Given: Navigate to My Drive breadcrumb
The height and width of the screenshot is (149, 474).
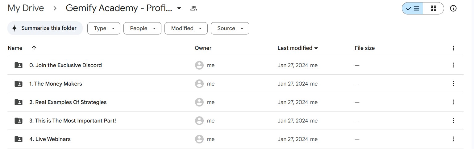Looking at the screenshot, I should (26, 8).
